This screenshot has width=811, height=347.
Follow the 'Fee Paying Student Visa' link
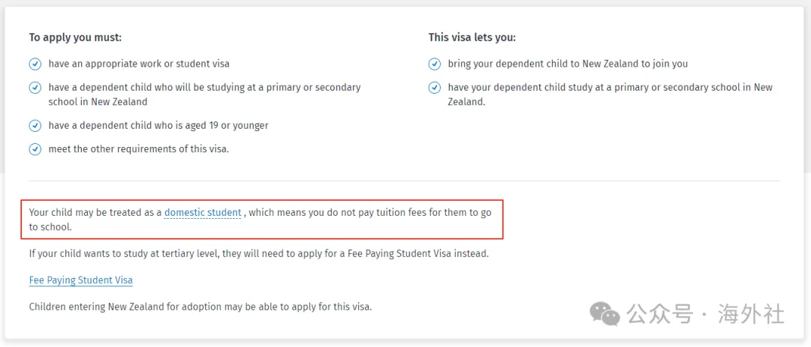tap(80, 280)
